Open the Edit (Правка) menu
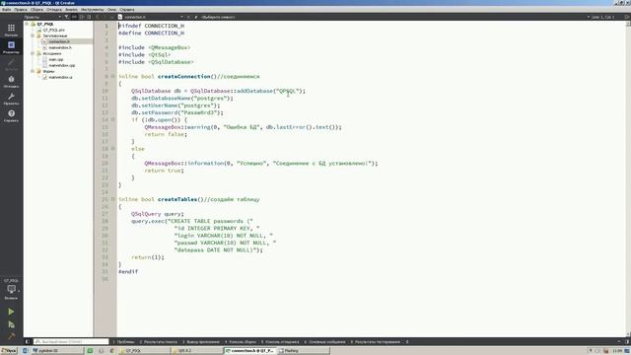This screenshot has height=355, width=631. 21,9
